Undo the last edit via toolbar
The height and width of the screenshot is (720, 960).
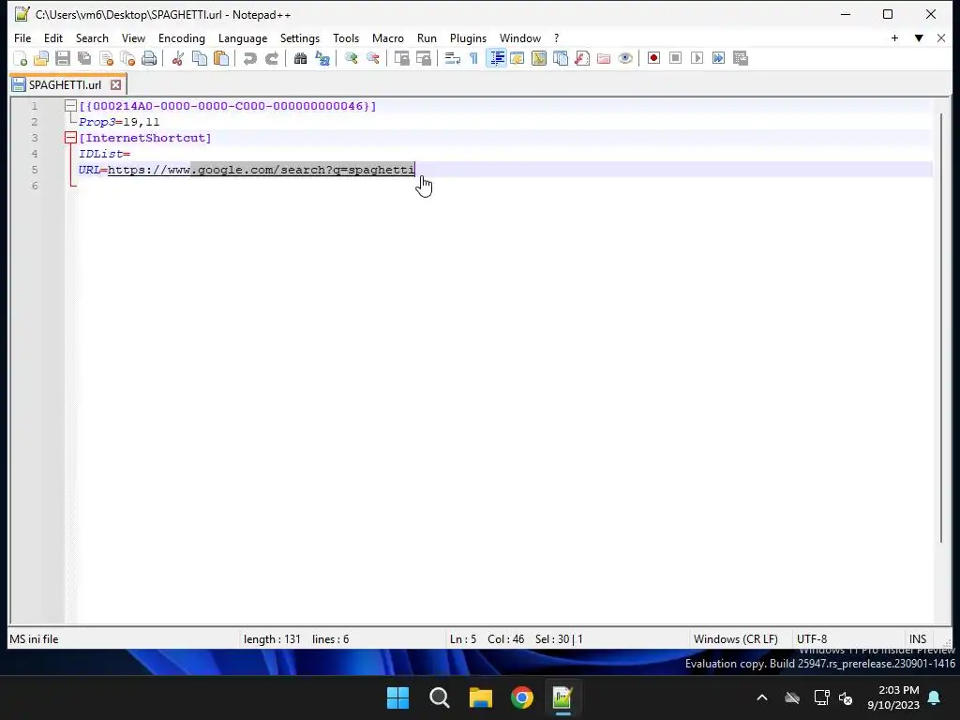click(249, 58)
